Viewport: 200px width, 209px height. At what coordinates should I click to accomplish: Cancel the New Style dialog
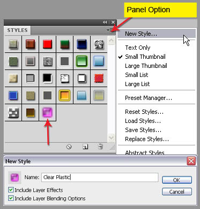coord(177,192)
